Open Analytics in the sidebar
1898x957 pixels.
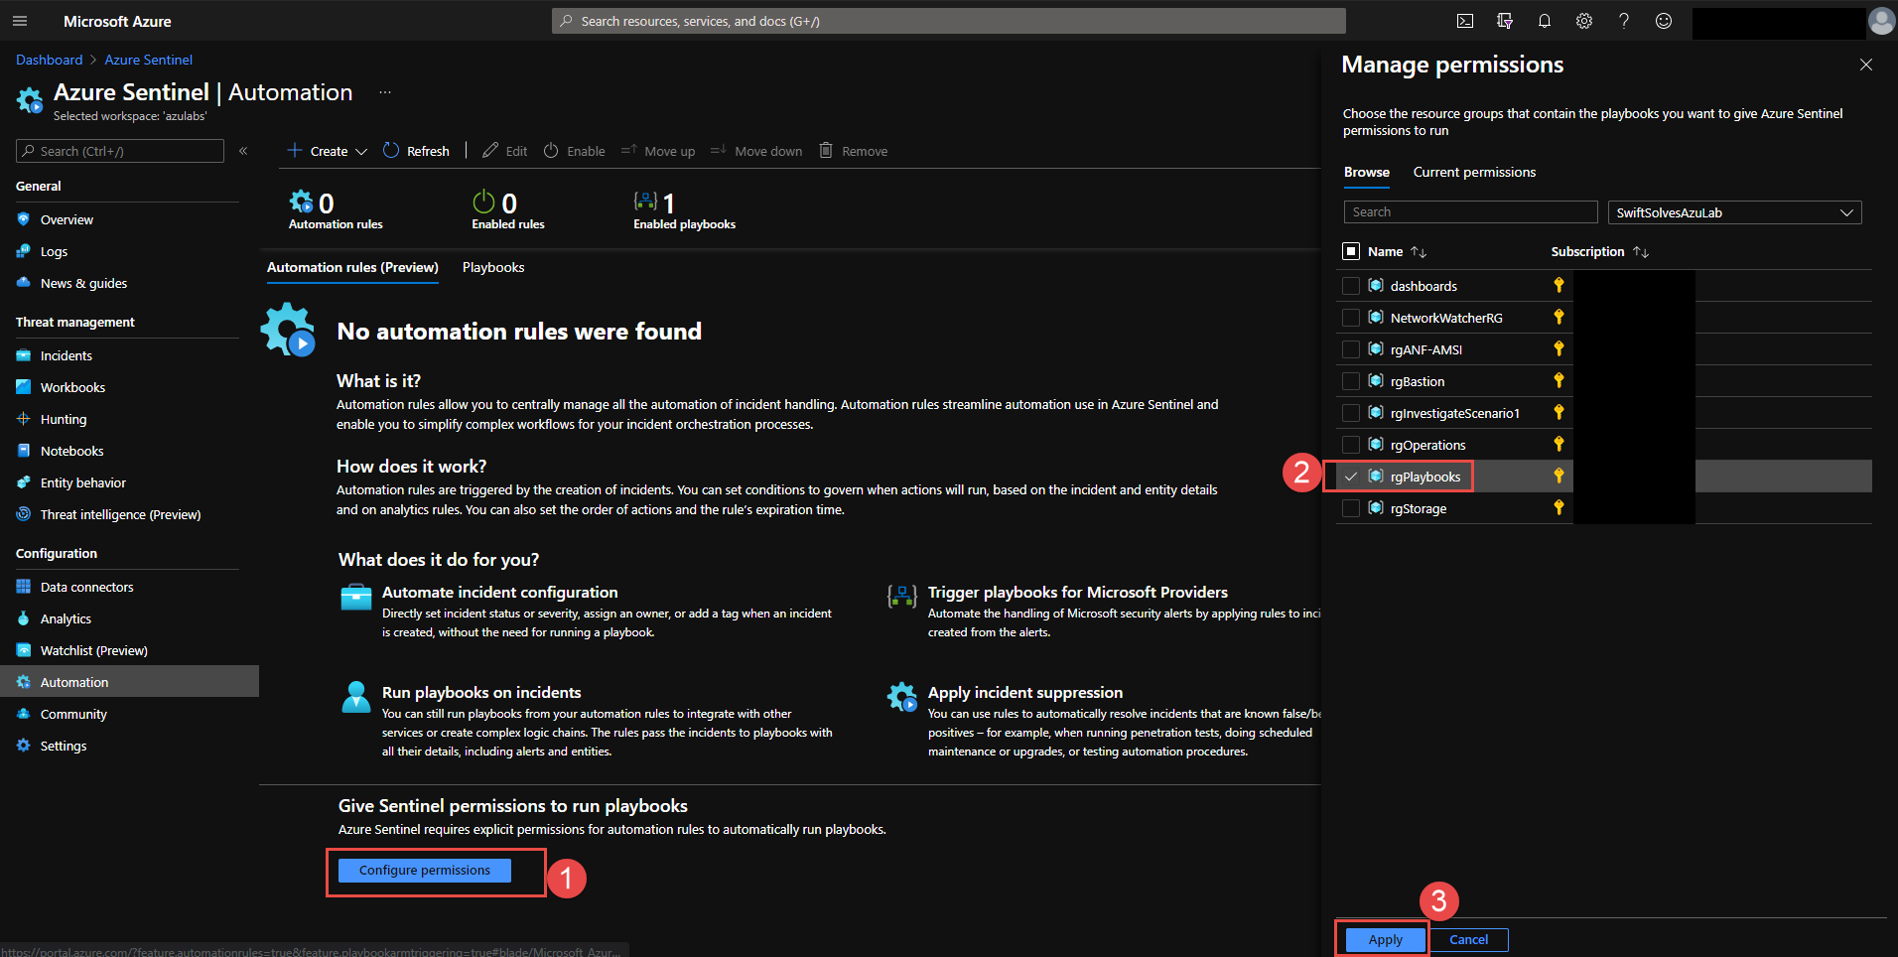[66, 619]
